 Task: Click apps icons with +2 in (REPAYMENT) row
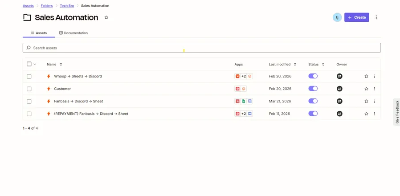[x=244, y=114]
